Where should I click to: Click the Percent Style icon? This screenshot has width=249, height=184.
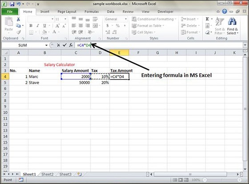[118, 26]
